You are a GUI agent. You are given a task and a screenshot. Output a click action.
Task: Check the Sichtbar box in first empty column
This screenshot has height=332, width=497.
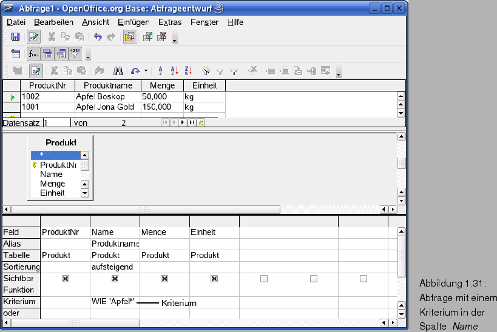pos(263,279)
